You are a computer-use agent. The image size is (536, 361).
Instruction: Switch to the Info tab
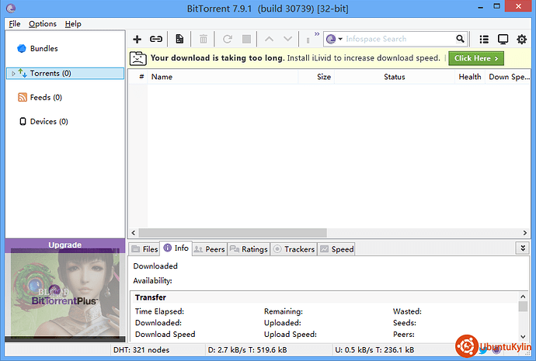176,248
